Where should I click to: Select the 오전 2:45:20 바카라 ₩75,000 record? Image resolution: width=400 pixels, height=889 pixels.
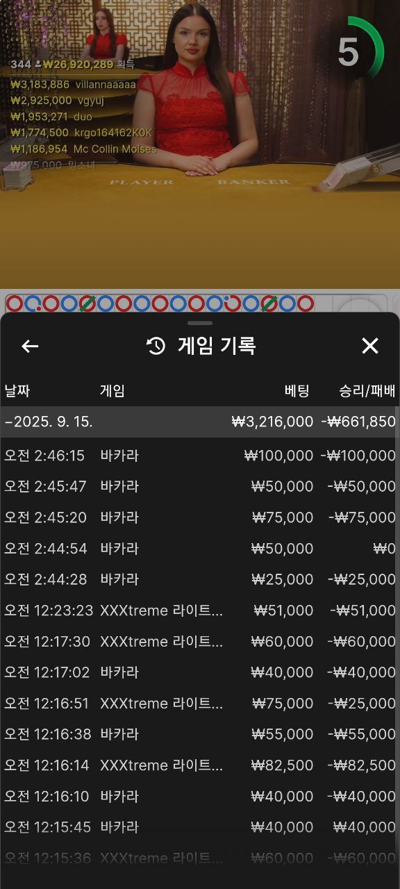pyautogui.click(x=199, y=517)
